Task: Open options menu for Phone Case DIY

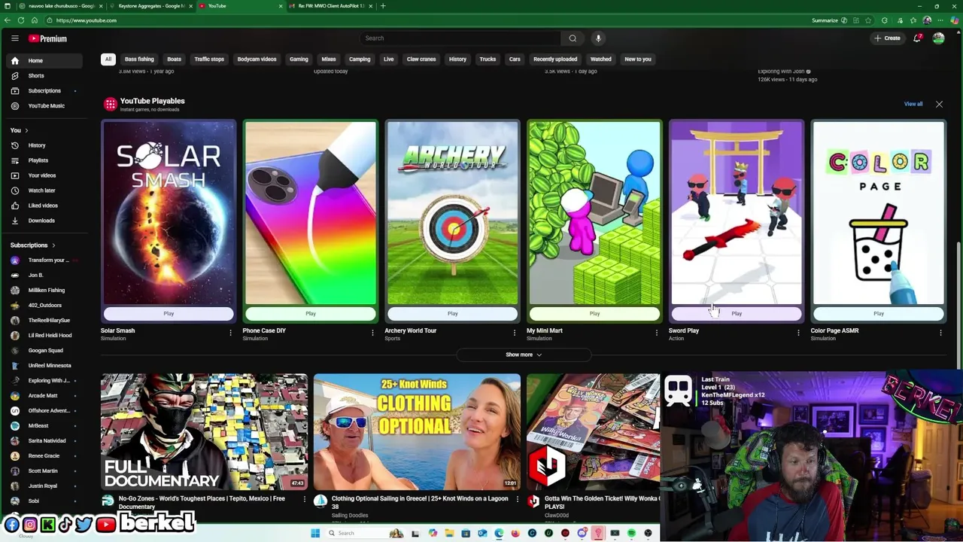Action: click(372, 333)
